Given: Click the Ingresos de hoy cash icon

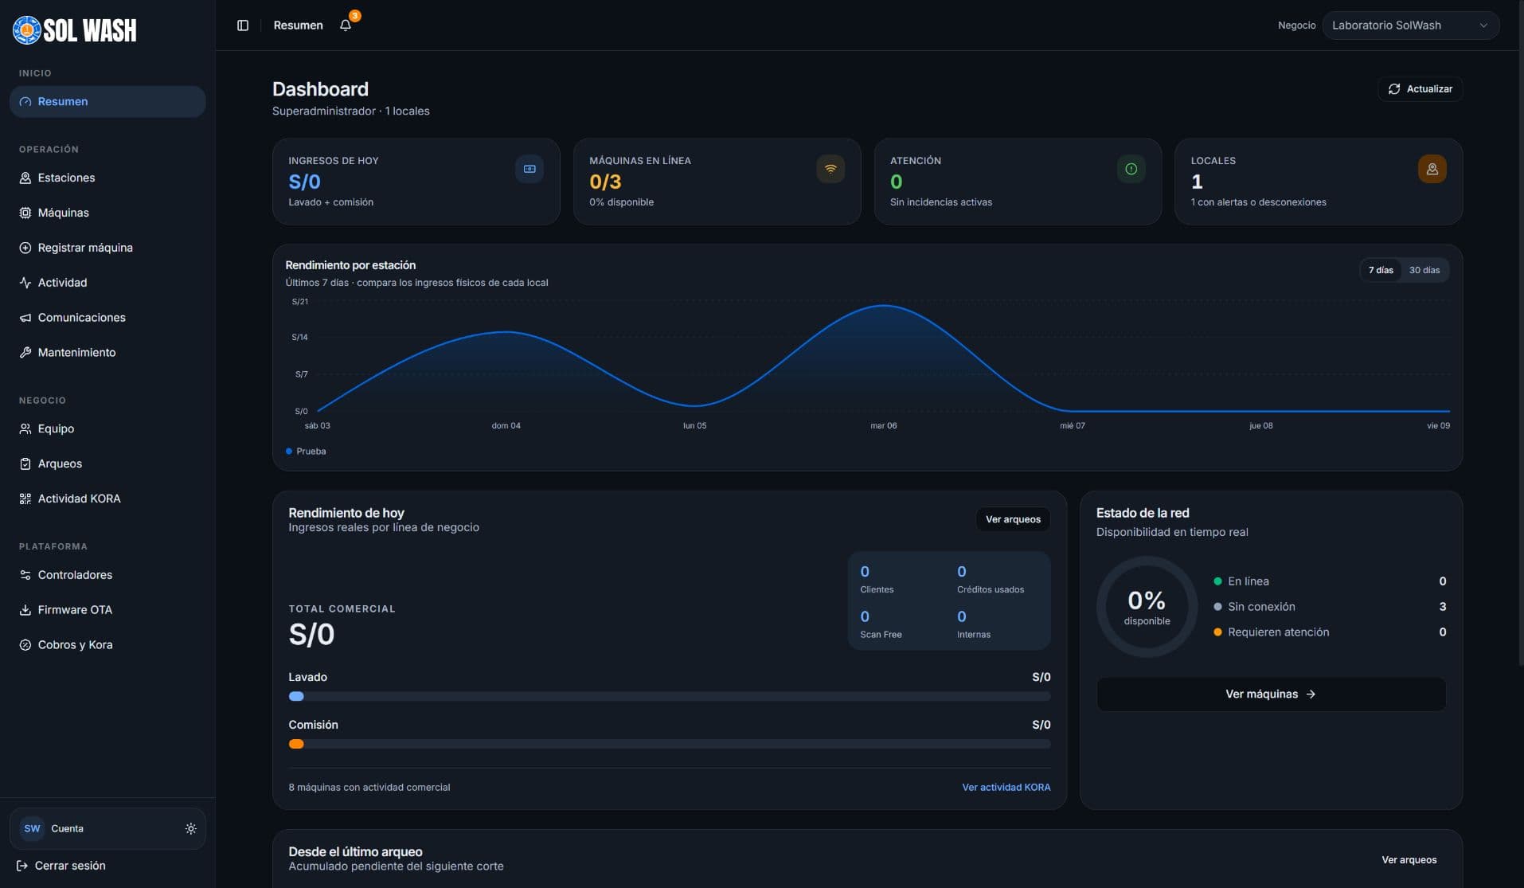Looking at the screenshot, I should [x=529, y=169].
